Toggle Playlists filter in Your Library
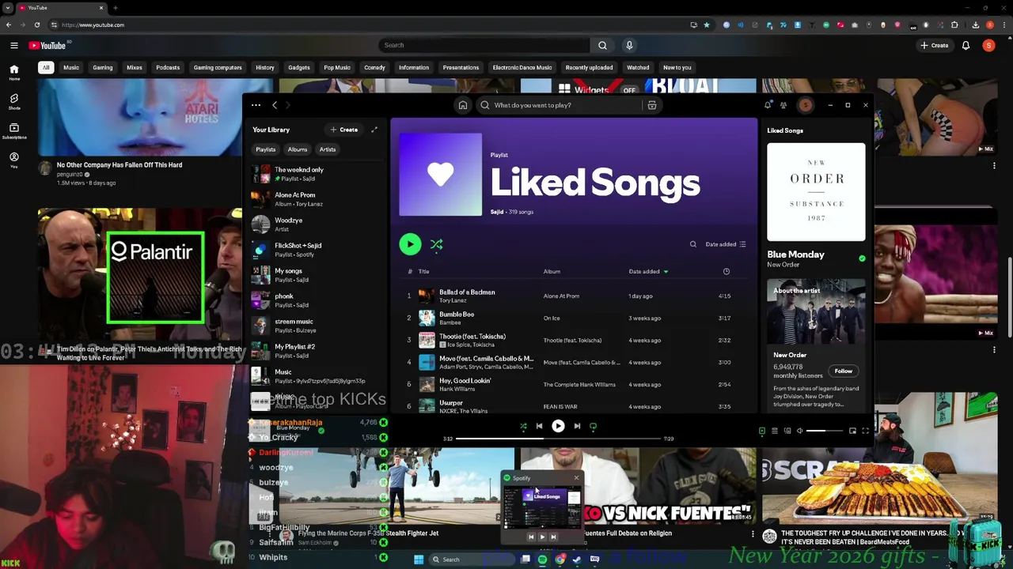The image size is (1013, 569). click(x=266, y=149)
